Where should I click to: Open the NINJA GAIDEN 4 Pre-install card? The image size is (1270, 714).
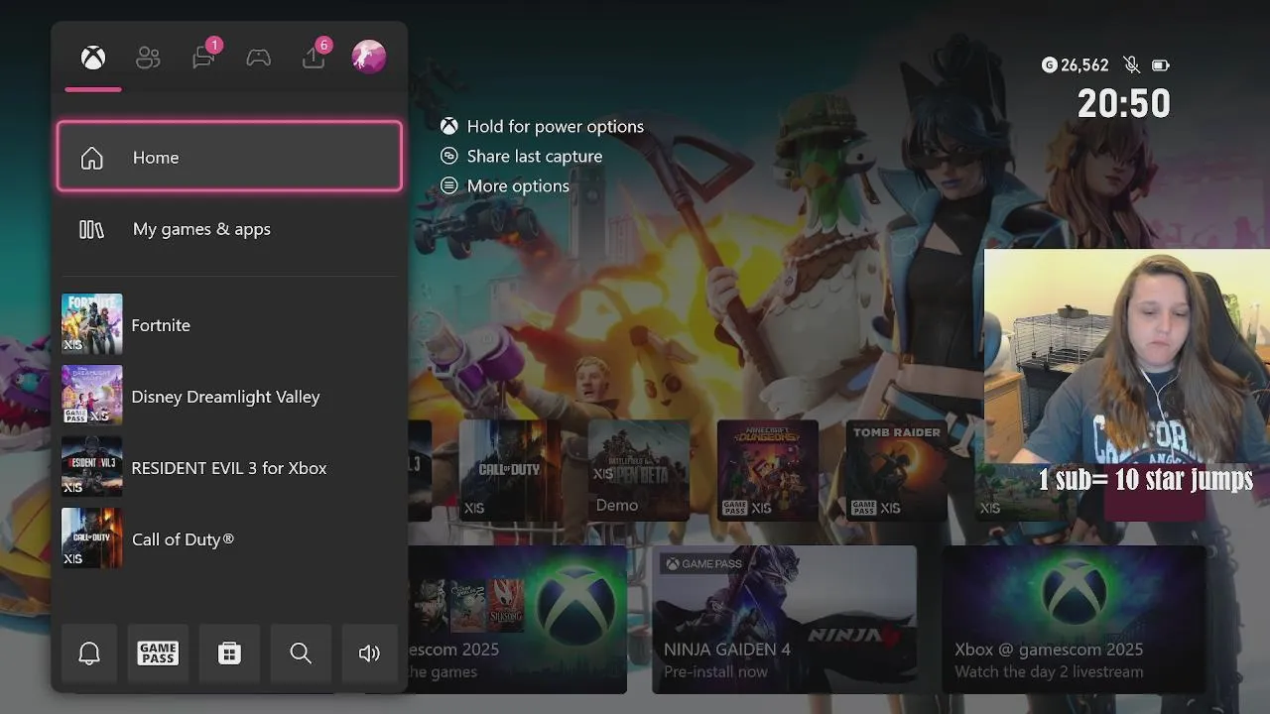pyautogui.click(x=784, y=619)
